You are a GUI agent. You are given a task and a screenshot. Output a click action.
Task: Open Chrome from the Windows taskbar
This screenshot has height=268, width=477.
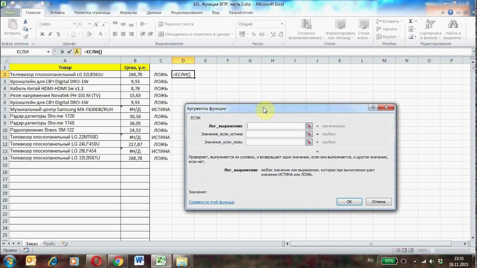tap(118, 261)
